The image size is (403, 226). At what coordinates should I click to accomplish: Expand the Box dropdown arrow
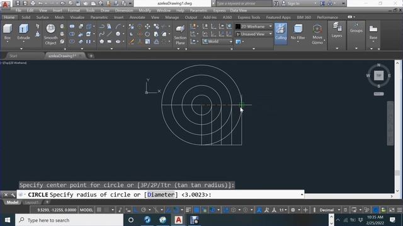(x=8, y=41)
